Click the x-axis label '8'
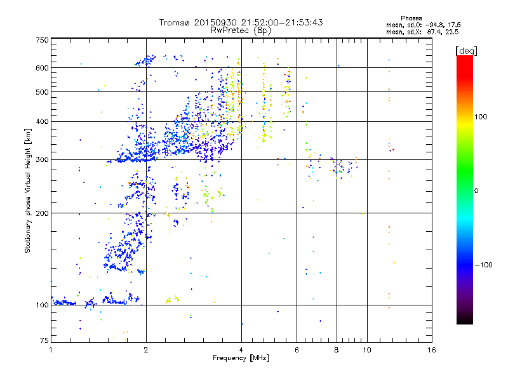Screen dimensions: 508x381 coord(337,350)
